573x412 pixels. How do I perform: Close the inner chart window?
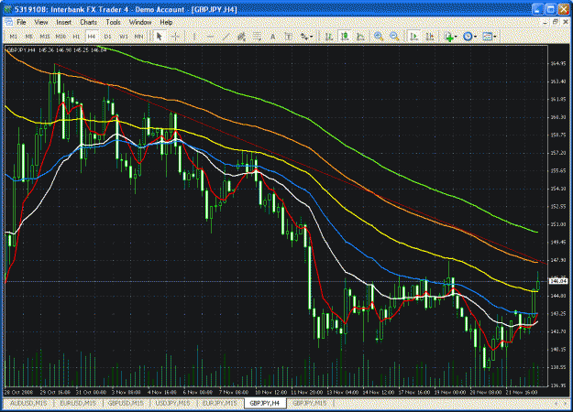coord(566,22)
